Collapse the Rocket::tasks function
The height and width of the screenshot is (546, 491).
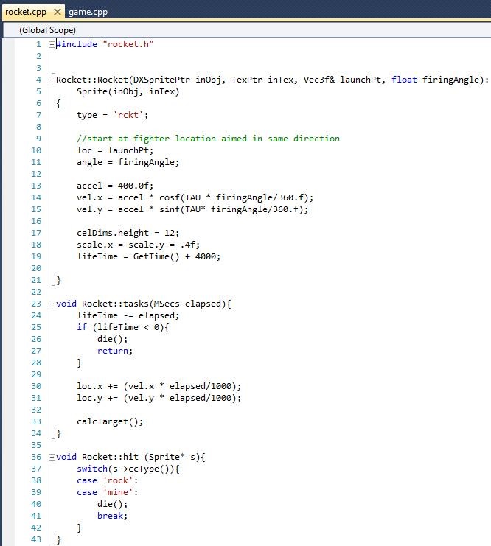click(52, 304)
